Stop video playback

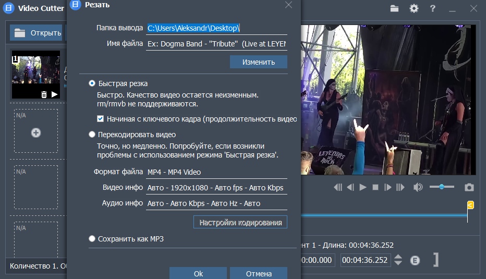point(375,187)
